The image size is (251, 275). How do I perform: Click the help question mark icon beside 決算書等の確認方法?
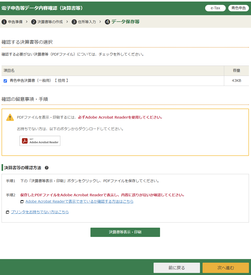coord(47,168)
